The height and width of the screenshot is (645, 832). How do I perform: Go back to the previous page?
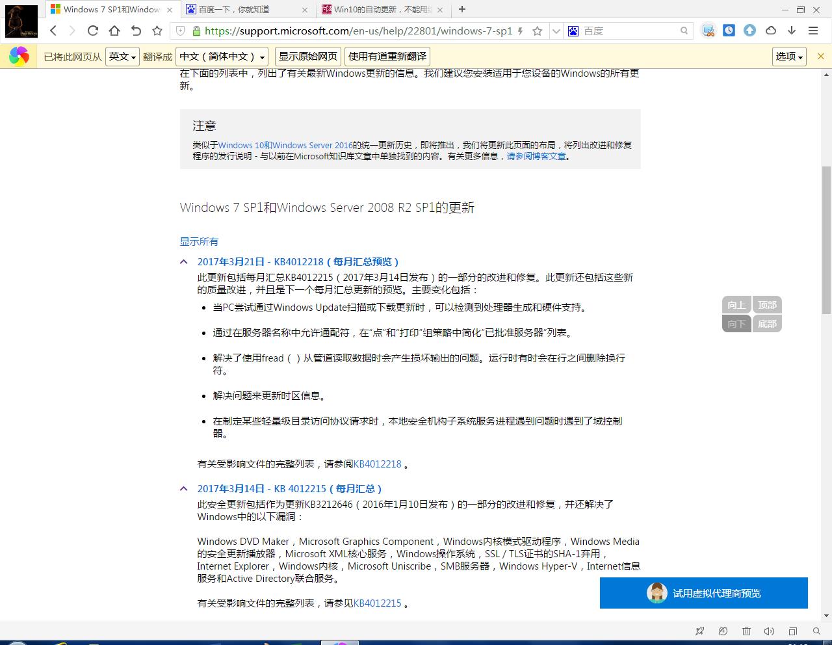pos(54,31)
